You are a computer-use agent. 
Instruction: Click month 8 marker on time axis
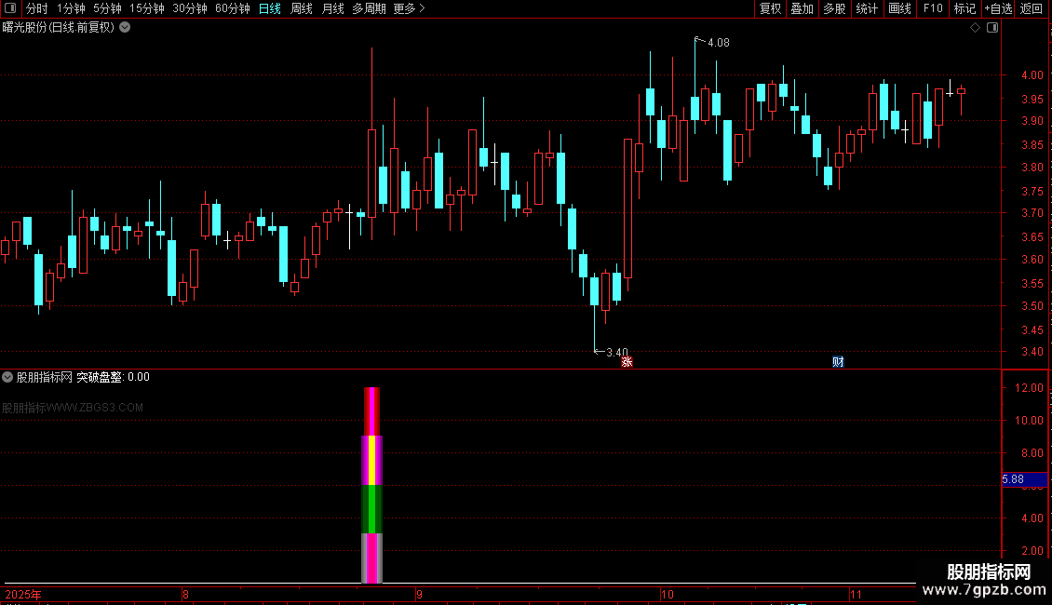click(x=186, y=595)
